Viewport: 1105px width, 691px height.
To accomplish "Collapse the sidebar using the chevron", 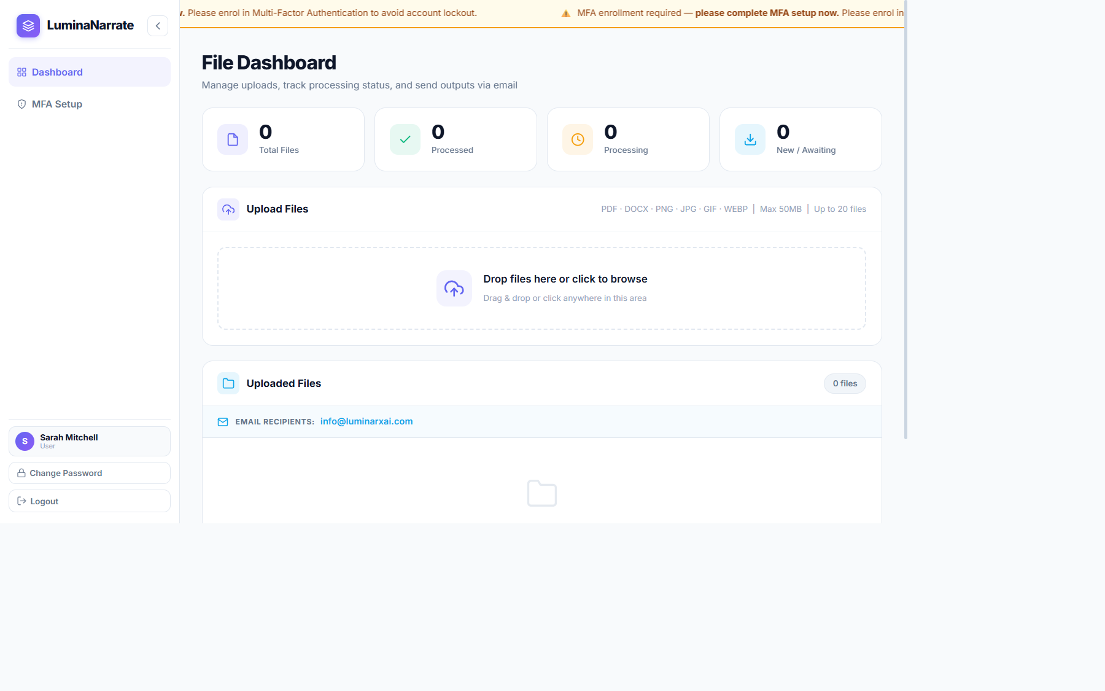I will (158, 26).
